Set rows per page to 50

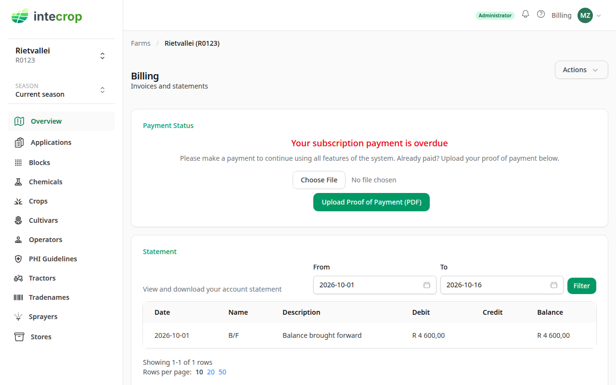222,372
